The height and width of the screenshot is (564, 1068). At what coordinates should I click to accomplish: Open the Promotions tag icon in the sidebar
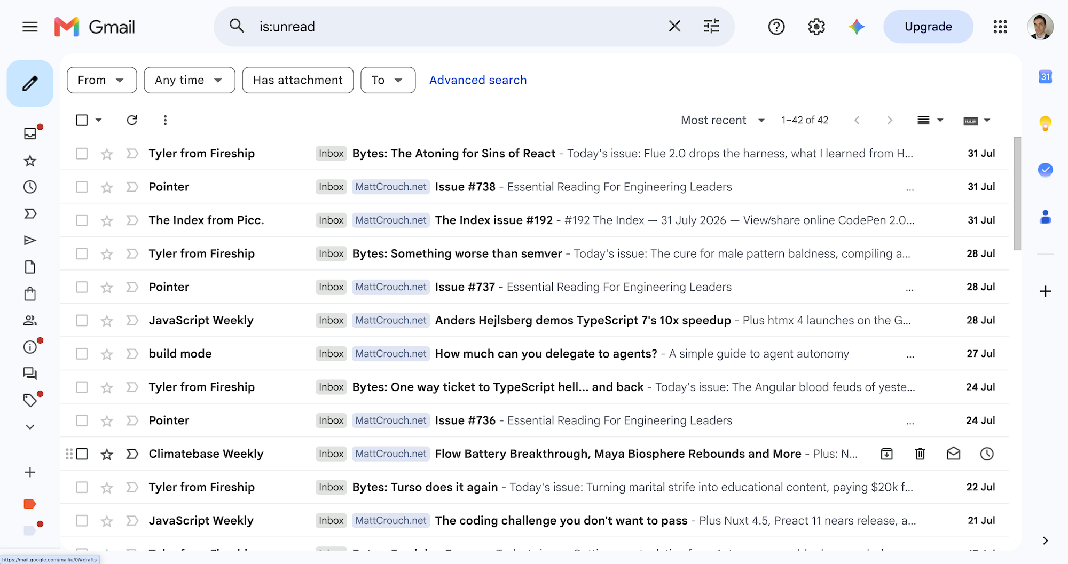click(x=30, y=400)
